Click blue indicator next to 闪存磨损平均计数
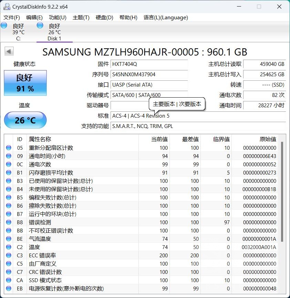Screen dimensions: 290x298 [x=9, y=172]
